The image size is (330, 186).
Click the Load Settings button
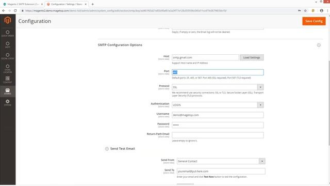252,57
